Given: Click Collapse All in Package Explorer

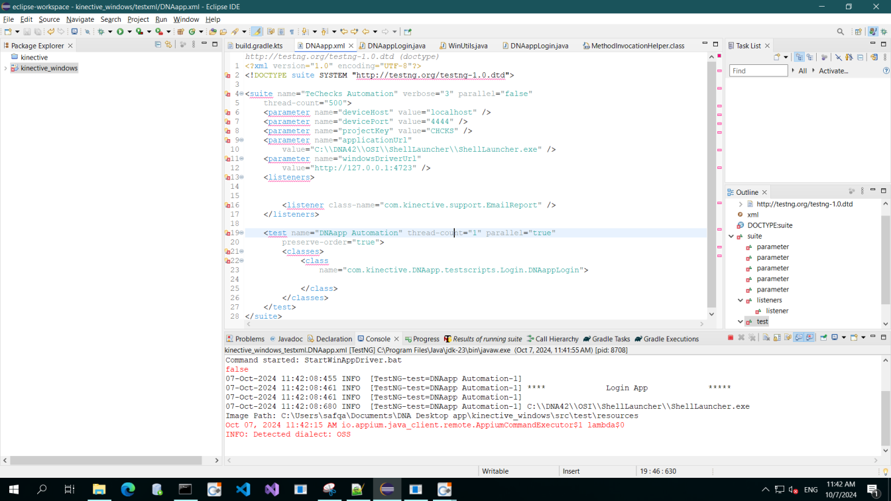Looking at the screenshot, I should pyautogui.click(x=158, y=45).
